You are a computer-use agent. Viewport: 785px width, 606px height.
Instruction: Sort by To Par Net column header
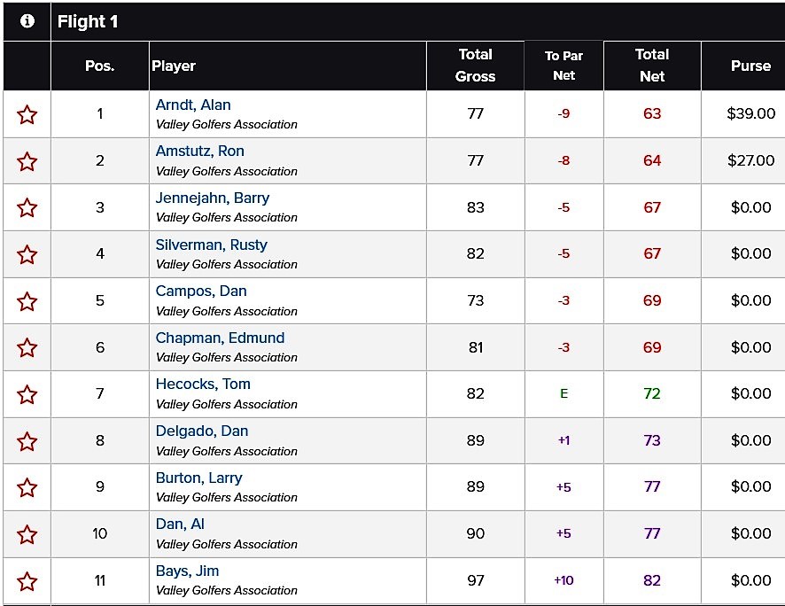pos(563,65)
